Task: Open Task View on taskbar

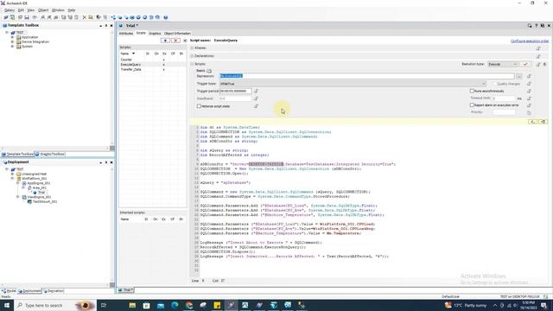Action: 104,305
